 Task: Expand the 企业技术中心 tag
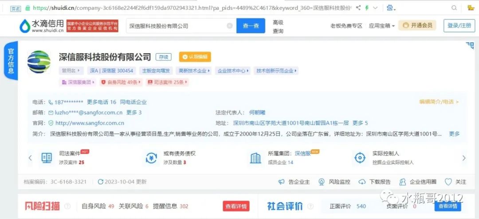233,71
